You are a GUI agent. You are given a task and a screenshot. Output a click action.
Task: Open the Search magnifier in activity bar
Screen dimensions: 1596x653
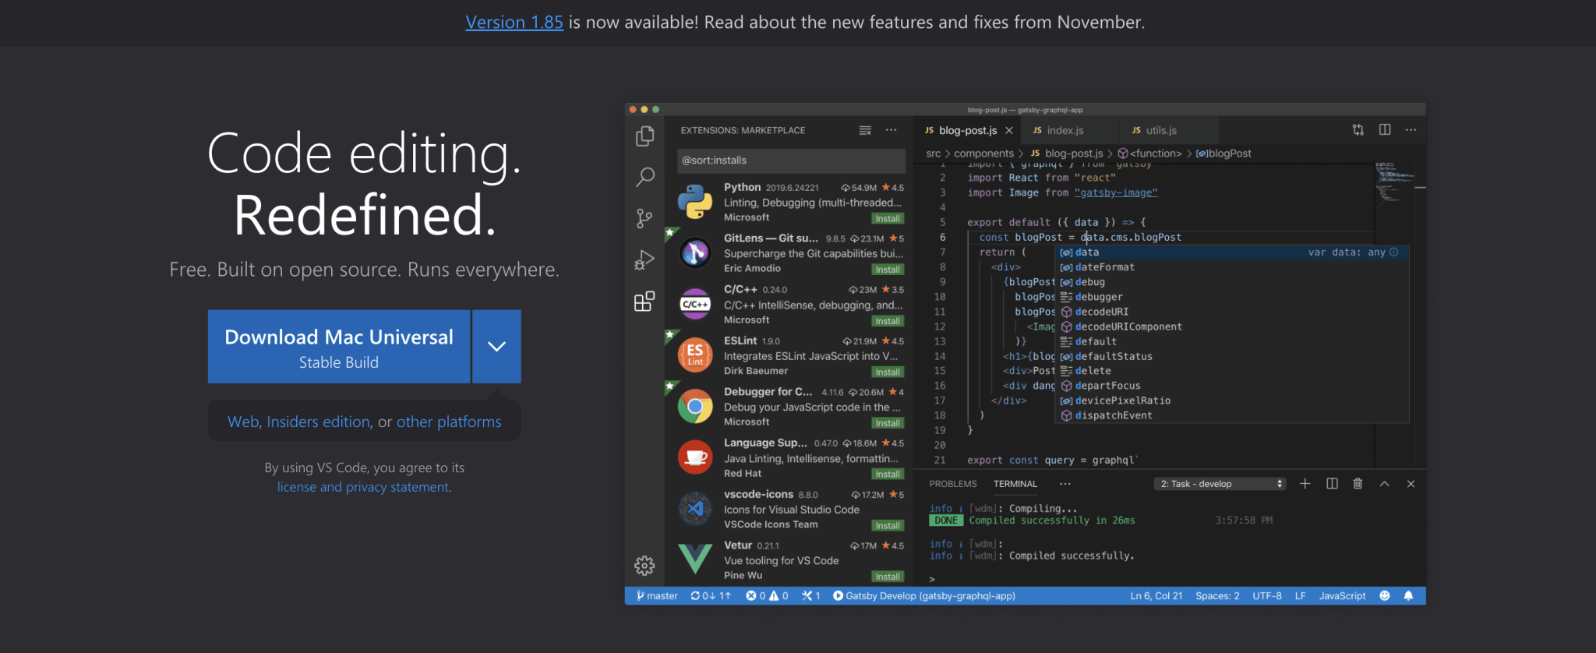pyautogui.click(x=644, y=177)
